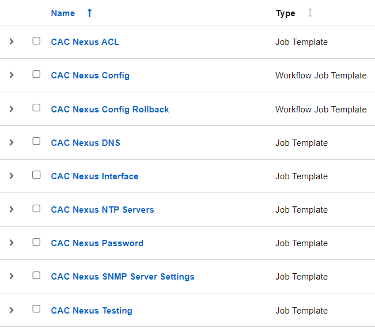375x328 pixels.
Task: Click Job Template type in CAC Nexus DNS row
Action: [x=302, y=143]
